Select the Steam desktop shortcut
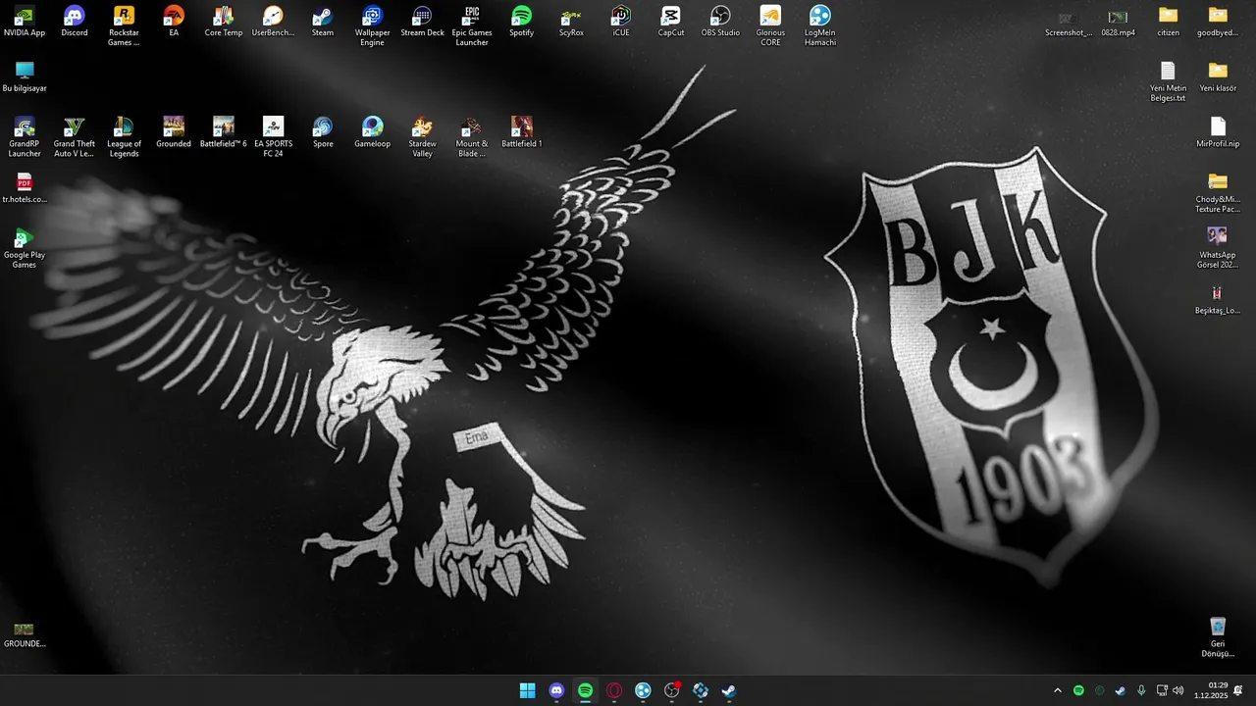Image resolution: width=1256 pixels, height=706 pixels. [x=323, y=22]
